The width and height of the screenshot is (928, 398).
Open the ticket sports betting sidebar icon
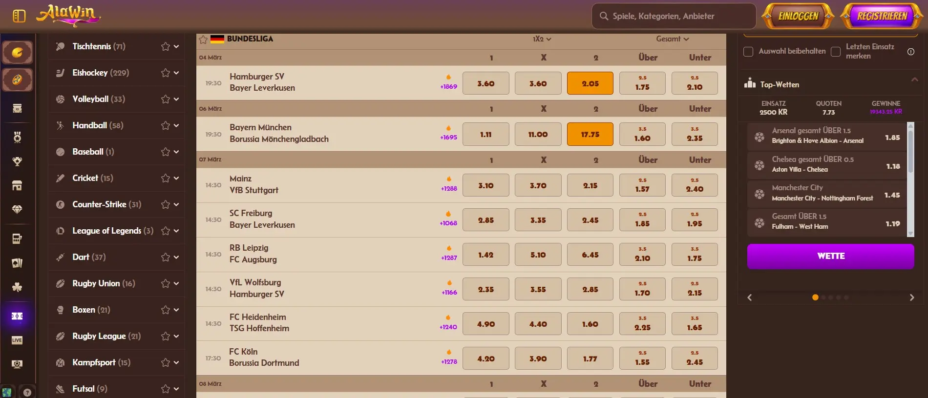pos(17,316)
